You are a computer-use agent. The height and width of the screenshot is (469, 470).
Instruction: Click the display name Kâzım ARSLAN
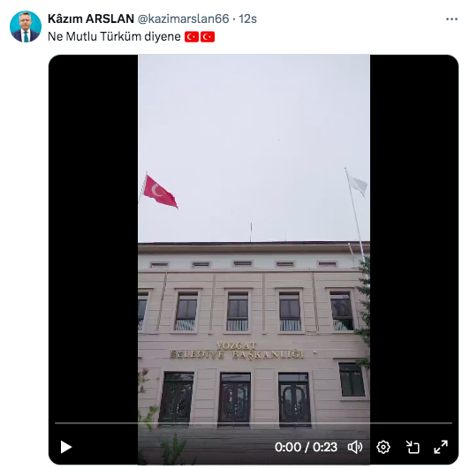[91, 19]
